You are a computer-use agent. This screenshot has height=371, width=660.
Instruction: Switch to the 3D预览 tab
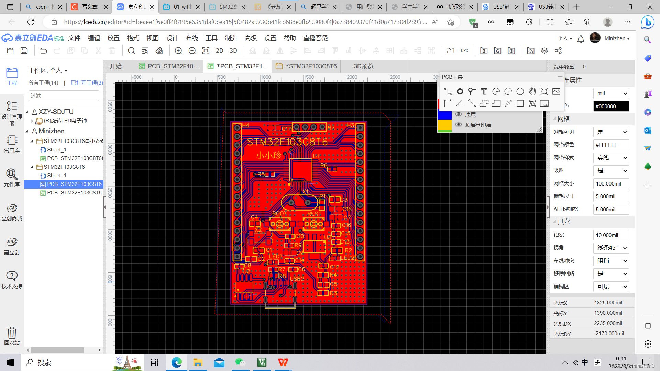[363, 66]
